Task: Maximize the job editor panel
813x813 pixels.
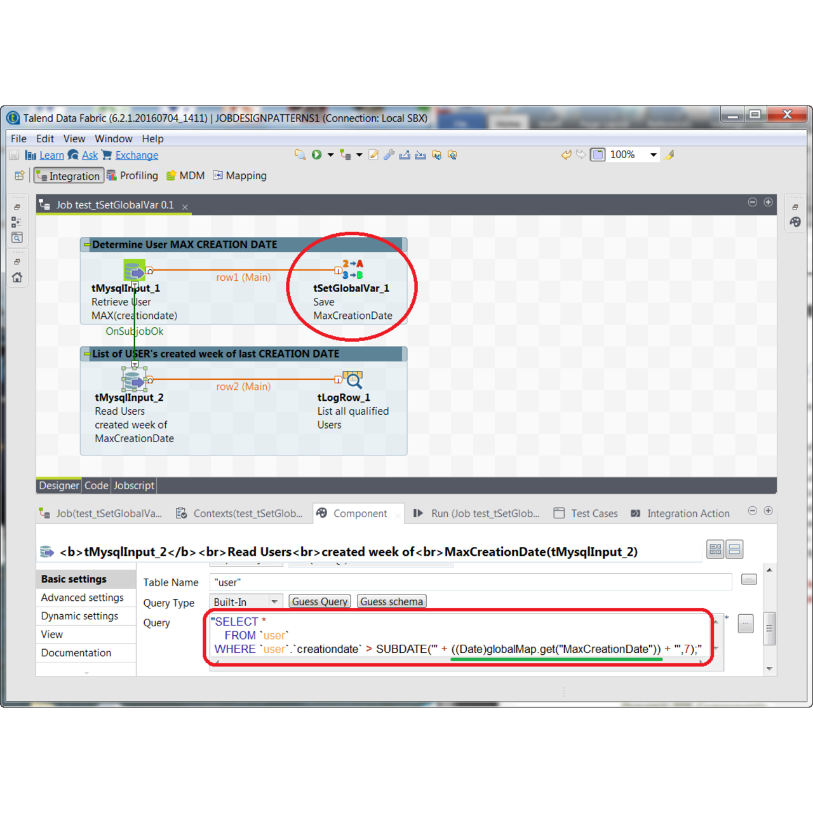Action: tap(768, 202)
